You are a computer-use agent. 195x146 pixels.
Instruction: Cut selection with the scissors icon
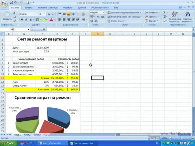[14, 13]
